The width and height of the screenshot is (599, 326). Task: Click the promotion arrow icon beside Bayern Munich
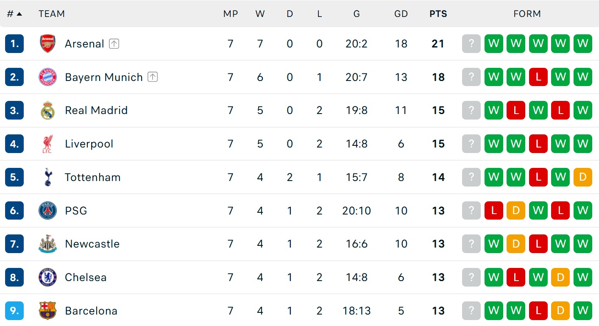point(153,77)
